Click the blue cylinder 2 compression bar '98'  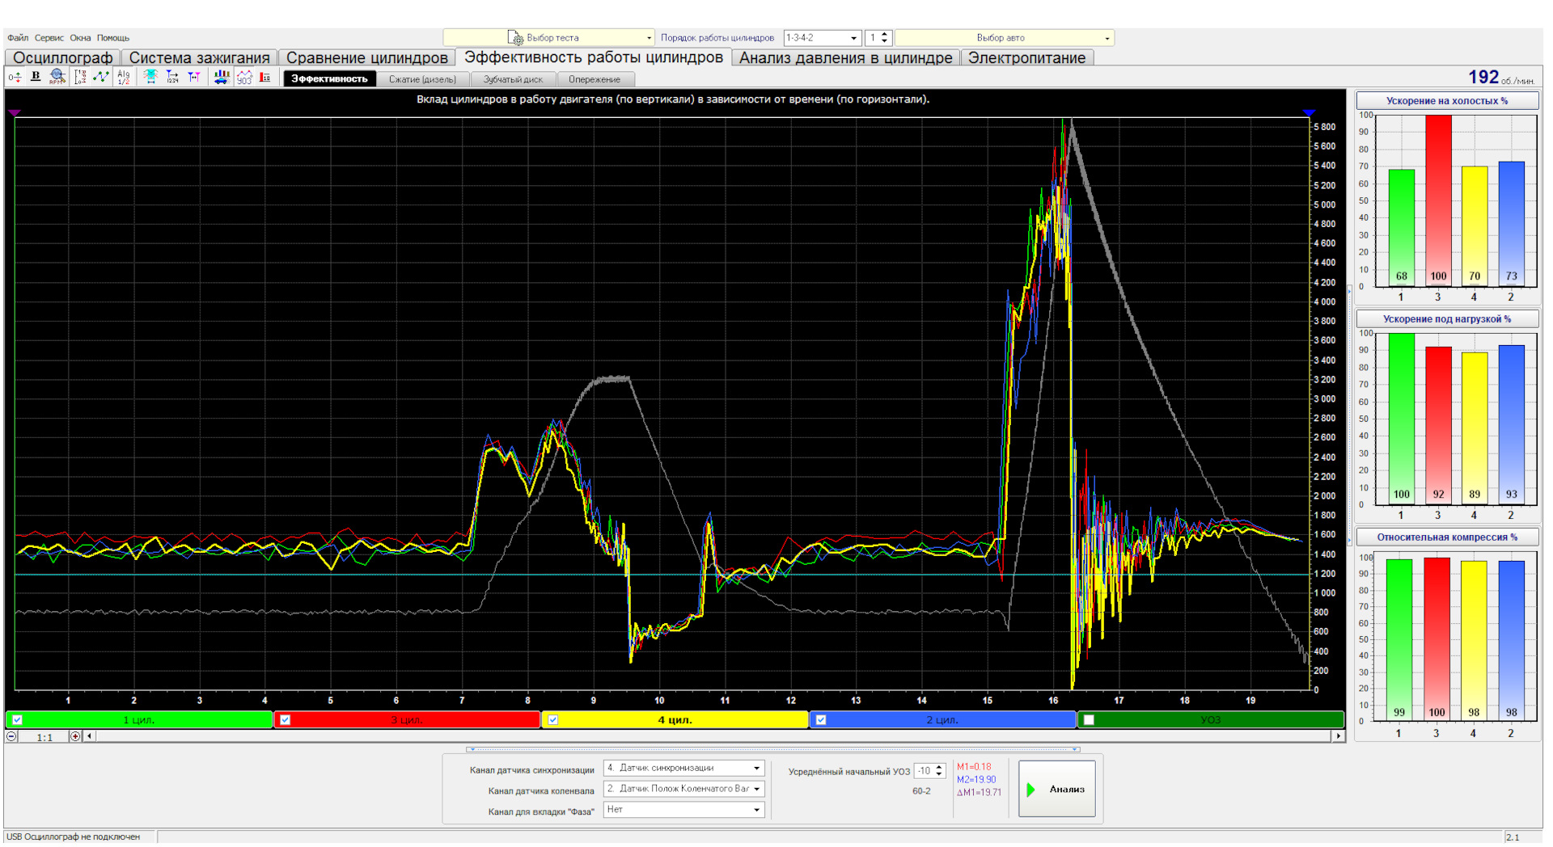[x=1512, y=641]
